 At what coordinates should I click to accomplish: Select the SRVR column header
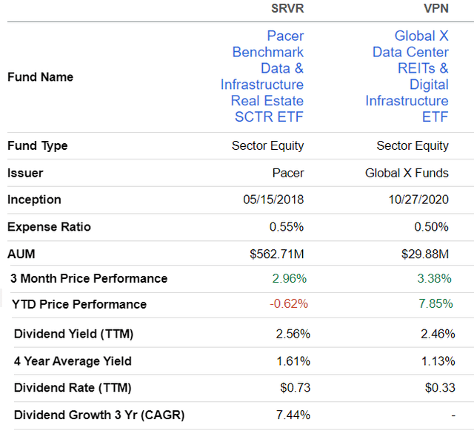click(287, 8)
